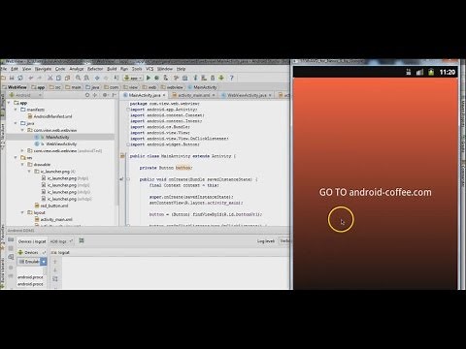Click the Cut scissors icon
466x349 pixels.
(x=50, y=78)
